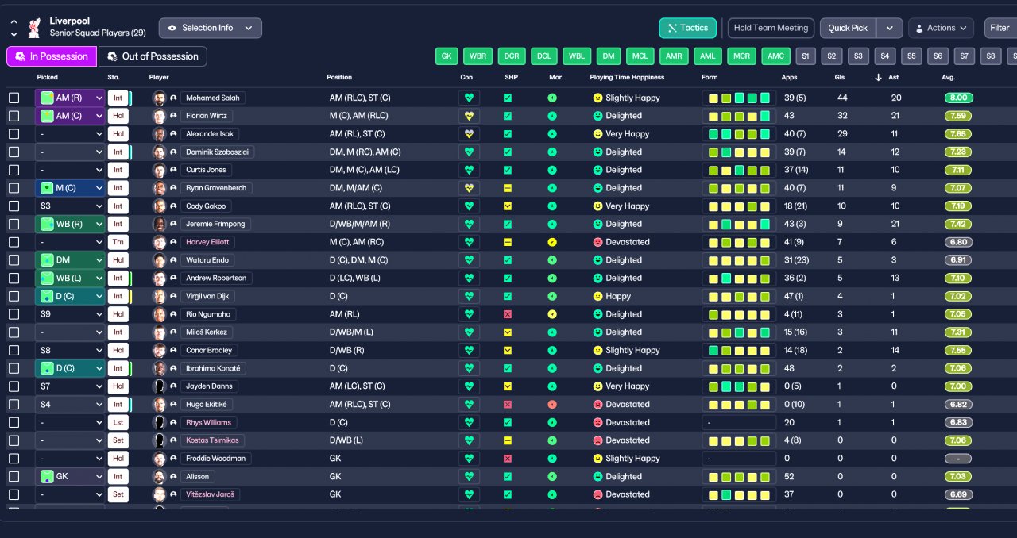Click Ryan Gravenberch's yellow sharpness dash icon
This screenshot has width=1017, height=538.
click(x=508, y=188)
